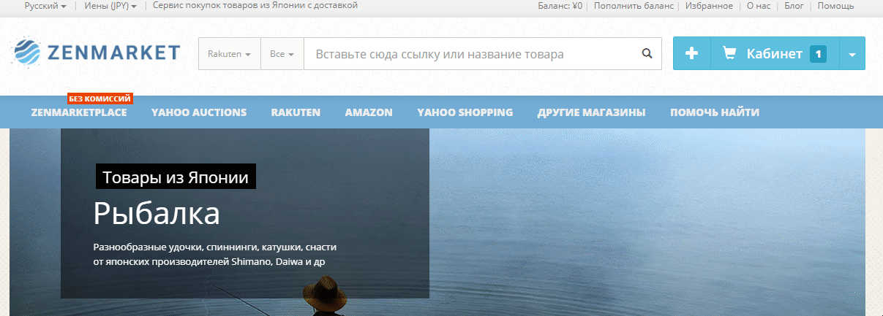Viewport: 883px width, 316px height.
Task: Open О нас link
Action: point(759,6)
